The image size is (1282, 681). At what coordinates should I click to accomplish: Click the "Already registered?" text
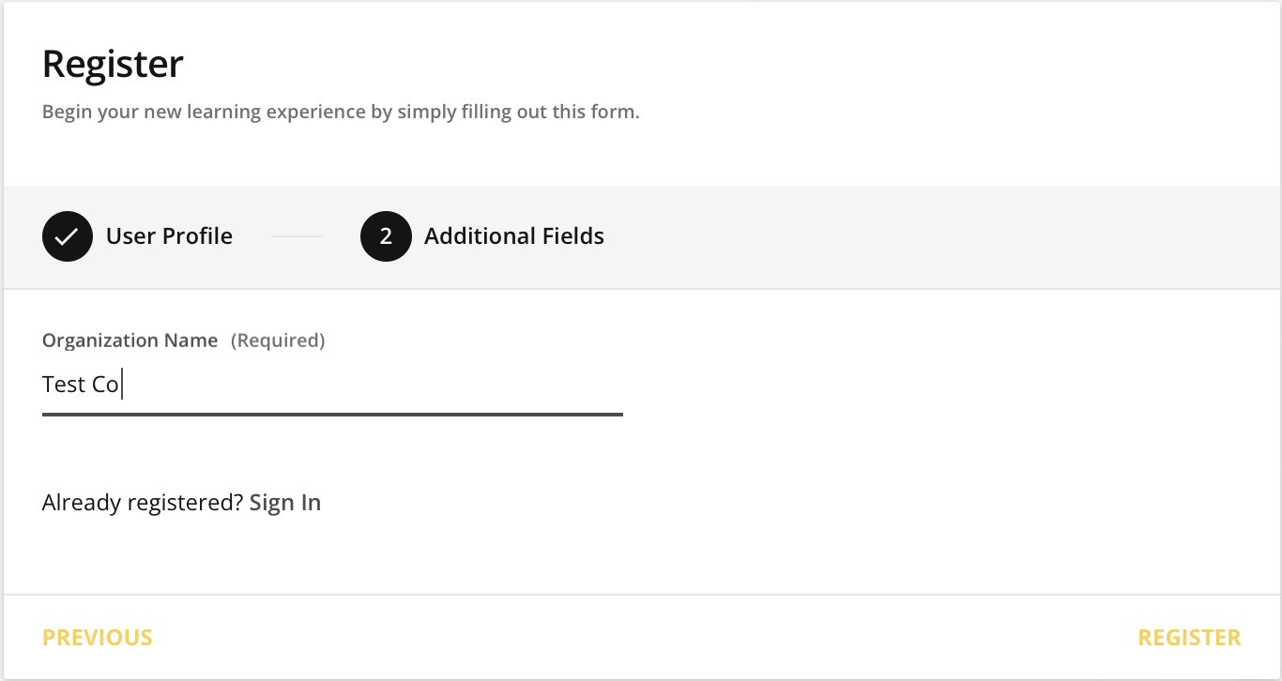click(143, 503)
